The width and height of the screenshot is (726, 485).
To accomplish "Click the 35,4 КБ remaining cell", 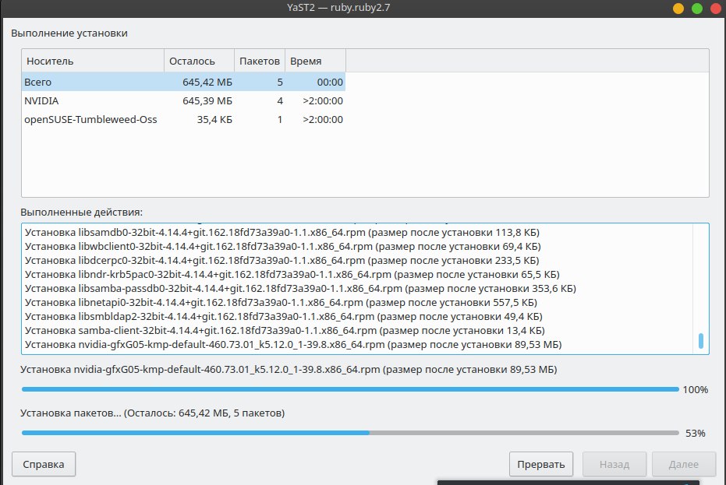I will pos(214,119).
